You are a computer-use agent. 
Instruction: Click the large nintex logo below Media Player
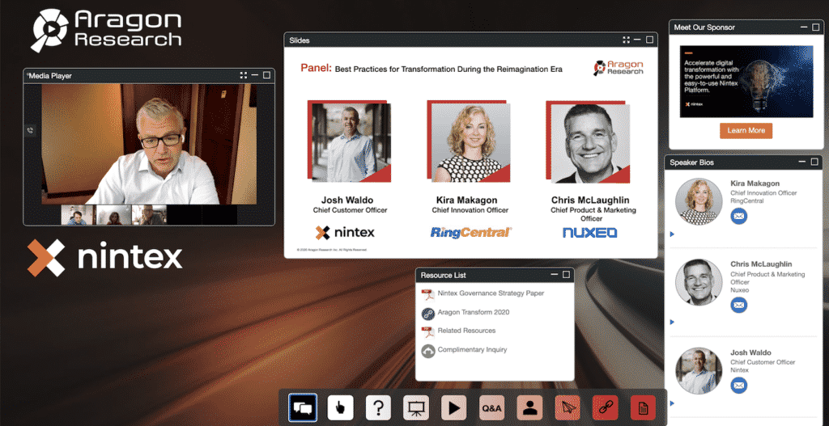tap(104, 258)
